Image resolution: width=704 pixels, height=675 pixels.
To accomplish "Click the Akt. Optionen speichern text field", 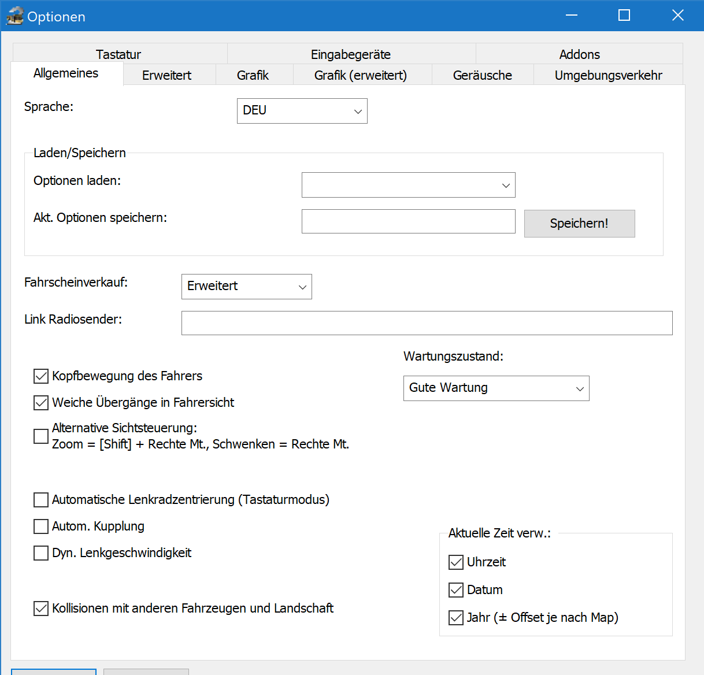I will (408, 221).
